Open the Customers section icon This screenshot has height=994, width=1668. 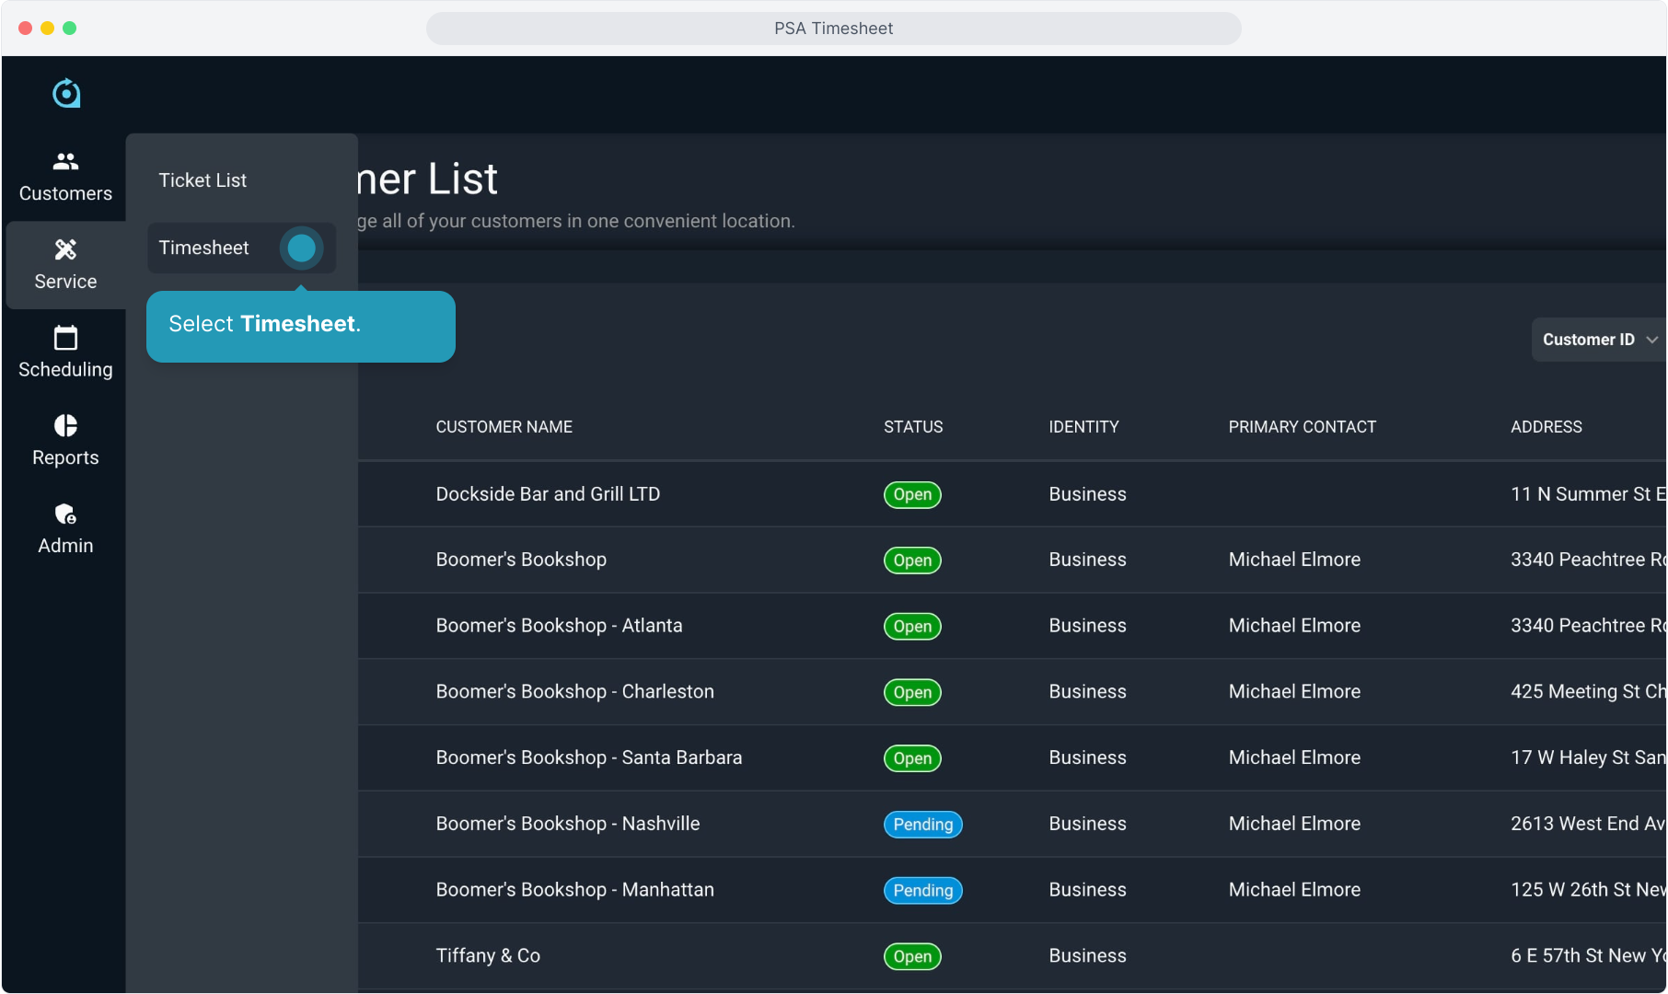[x=65, y=162]
